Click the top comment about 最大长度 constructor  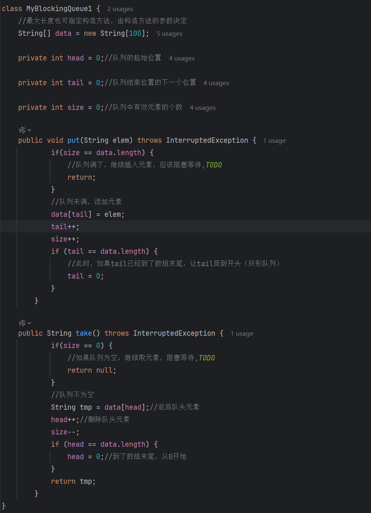[x=103, y=21]
